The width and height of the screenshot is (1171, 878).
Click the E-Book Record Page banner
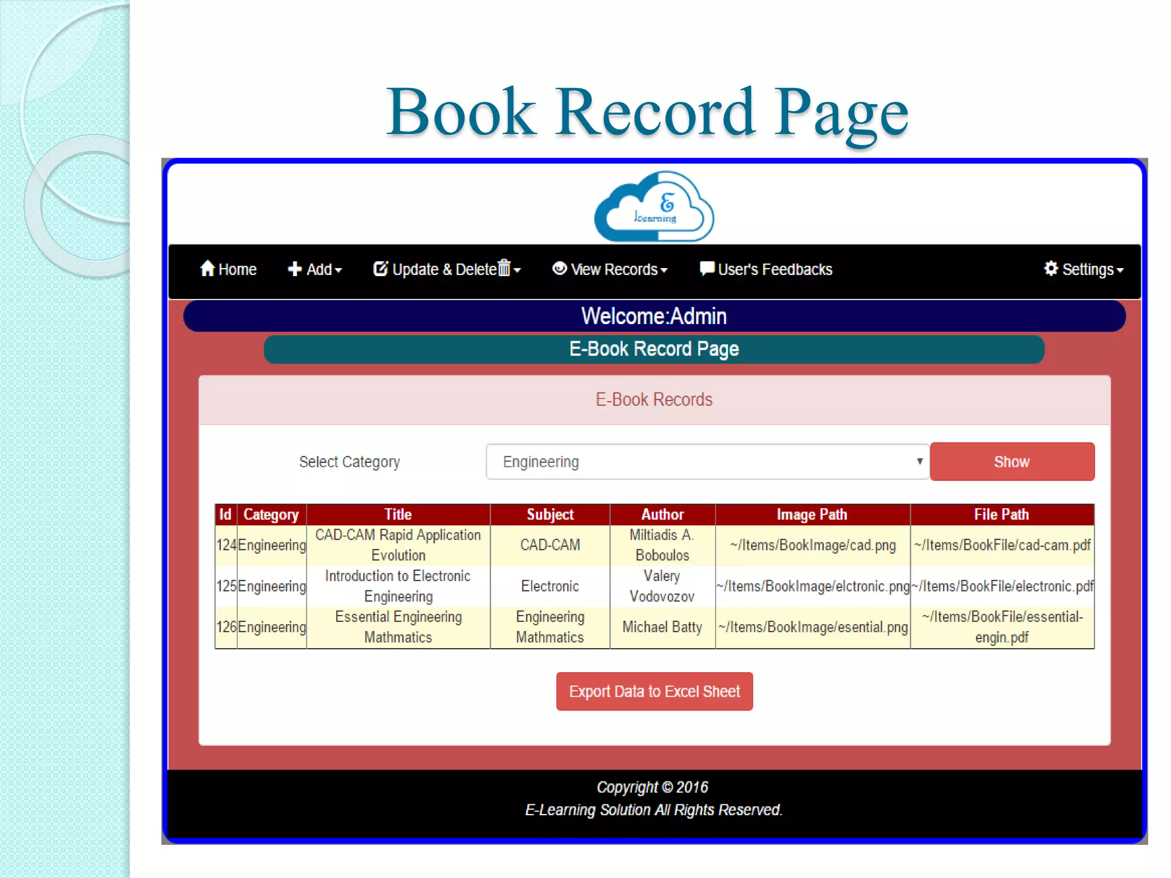pyautogui.click(x=654, y=349)
